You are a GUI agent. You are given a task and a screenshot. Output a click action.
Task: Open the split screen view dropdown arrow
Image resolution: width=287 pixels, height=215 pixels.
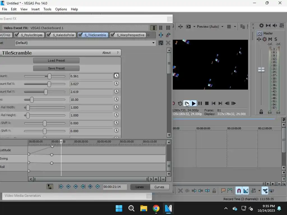(194, 27)
